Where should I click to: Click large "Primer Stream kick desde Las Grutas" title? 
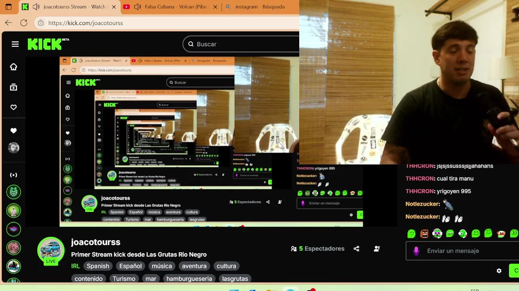(x=139, y=254)
